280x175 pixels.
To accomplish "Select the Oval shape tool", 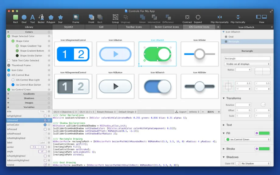I will point(24,19).
